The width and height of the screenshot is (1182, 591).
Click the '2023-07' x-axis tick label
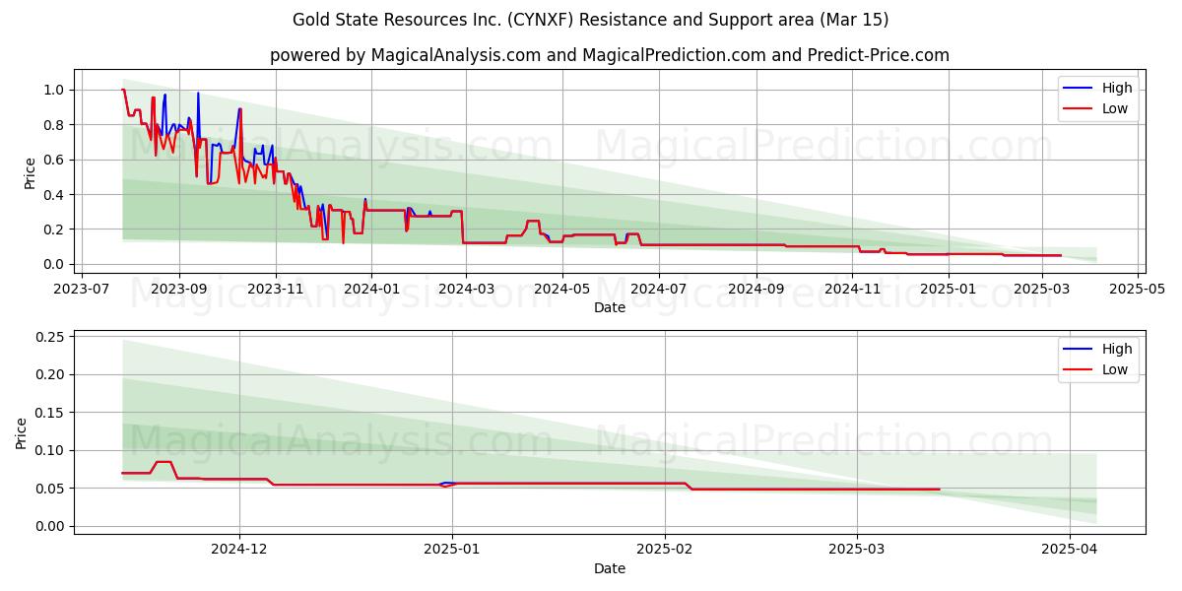click(82, 290)
